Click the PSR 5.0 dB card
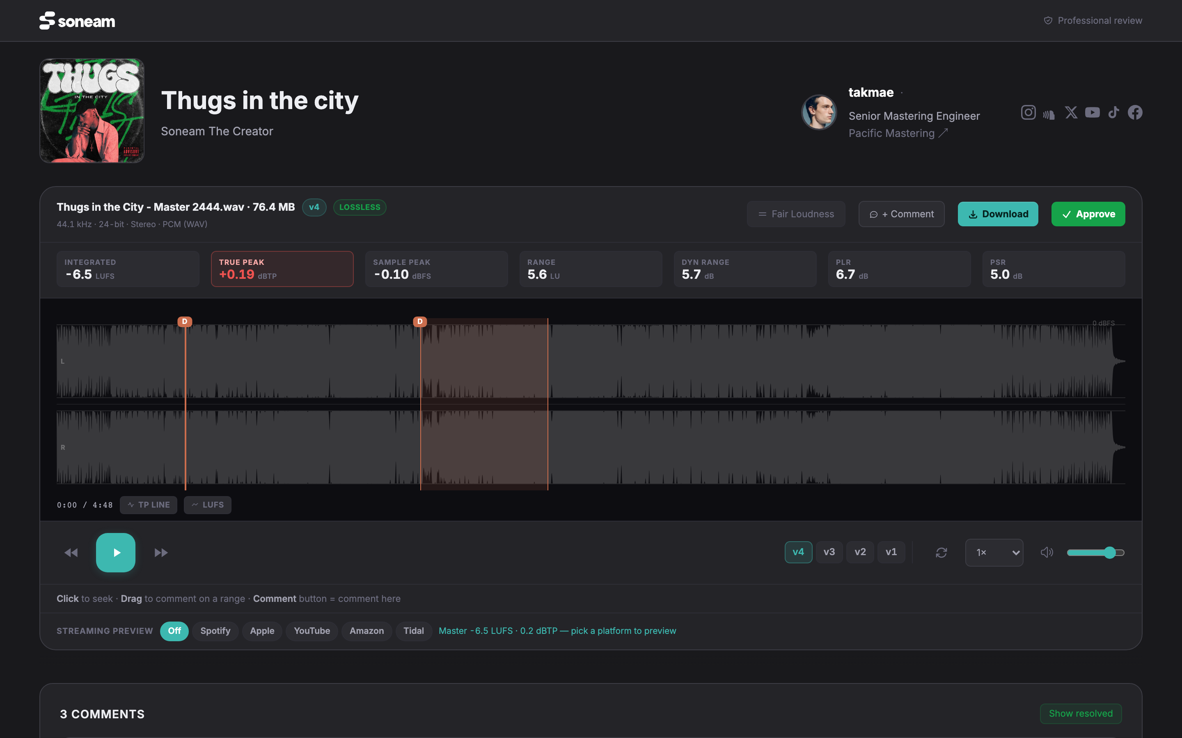Viewport: 1182px width, 738px height. tap(1054, 269)
